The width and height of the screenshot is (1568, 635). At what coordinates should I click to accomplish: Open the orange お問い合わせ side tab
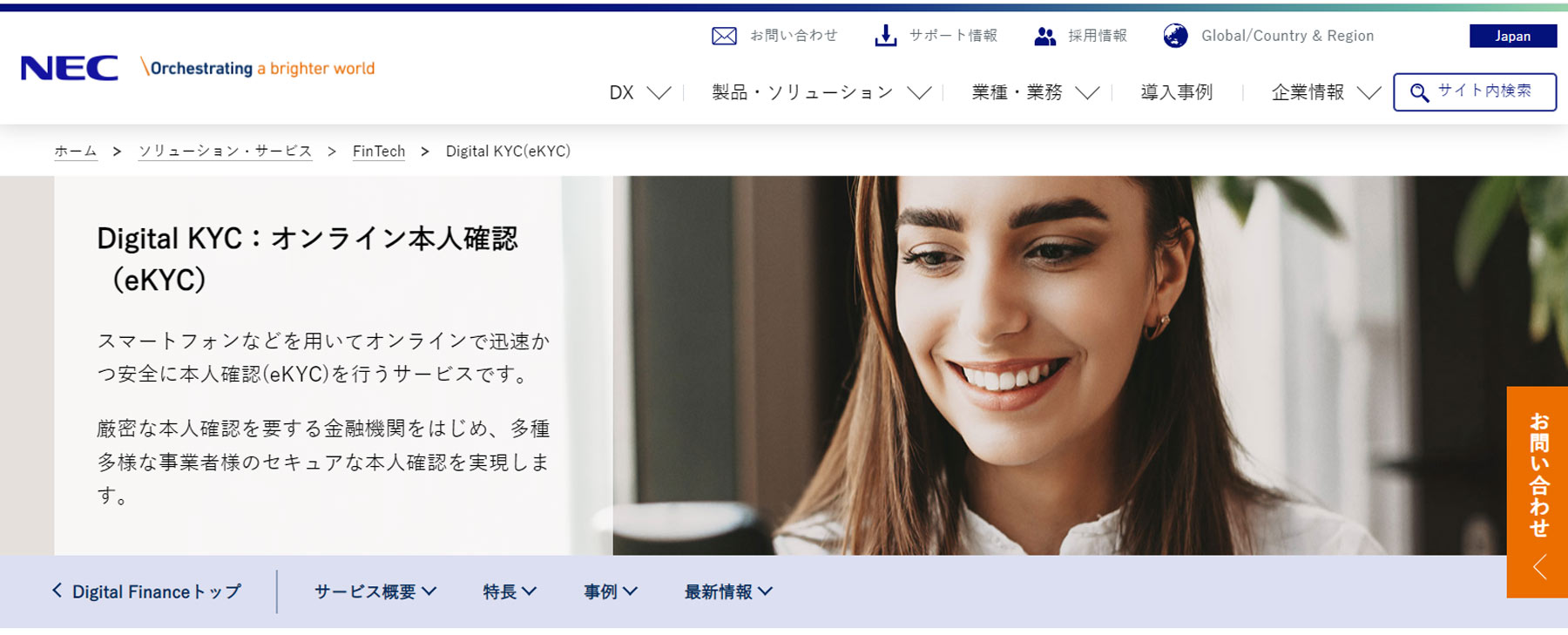click(1538, 492)
